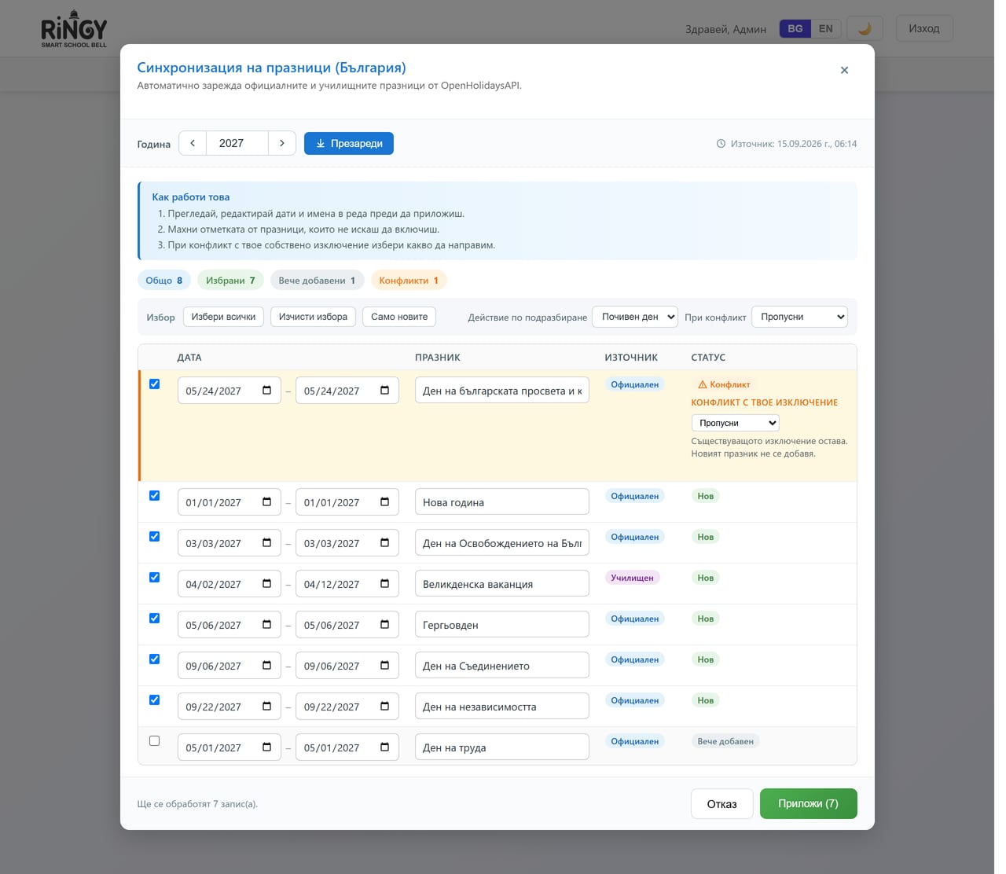
Task: Open calendar picker for Нова година end date
Action: point(385,502)
